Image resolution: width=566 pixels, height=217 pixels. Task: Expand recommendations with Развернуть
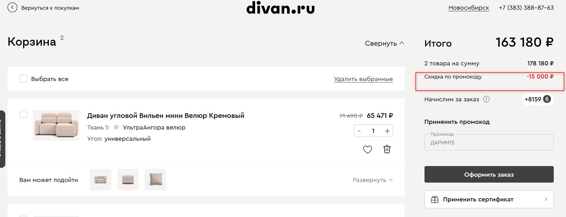pos(372,180)
